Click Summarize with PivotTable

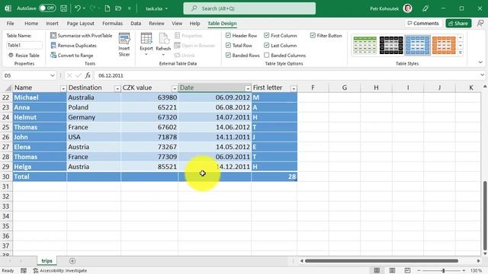[82, 36]
